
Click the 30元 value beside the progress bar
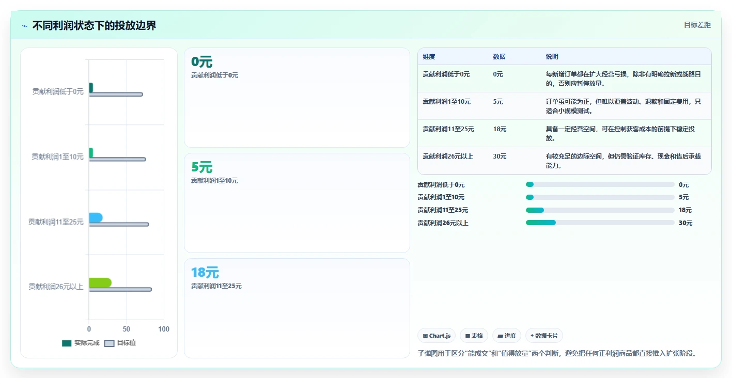click(x=686, y=223)
